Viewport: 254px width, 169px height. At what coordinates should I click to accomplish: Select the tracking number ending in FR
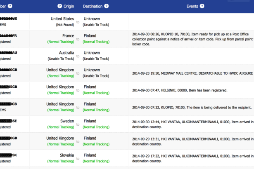click(x=8, y=36)
